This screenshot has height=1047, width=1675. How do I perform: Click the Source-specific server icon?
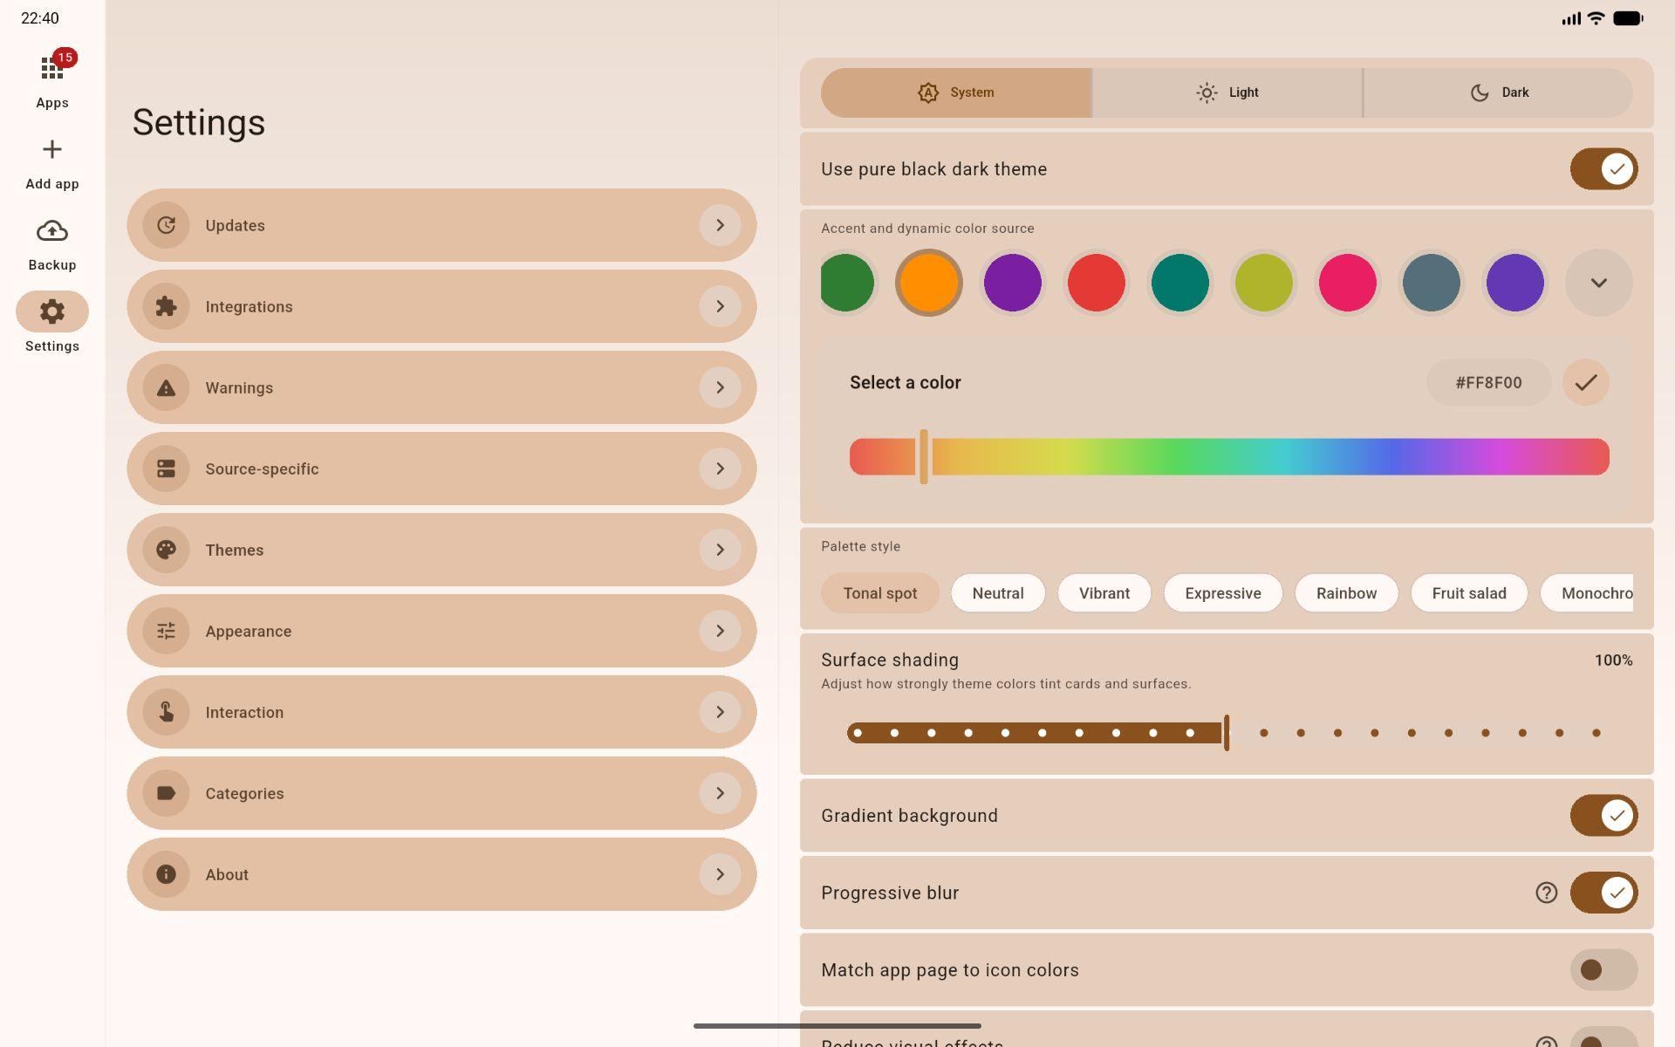point(166,469)
